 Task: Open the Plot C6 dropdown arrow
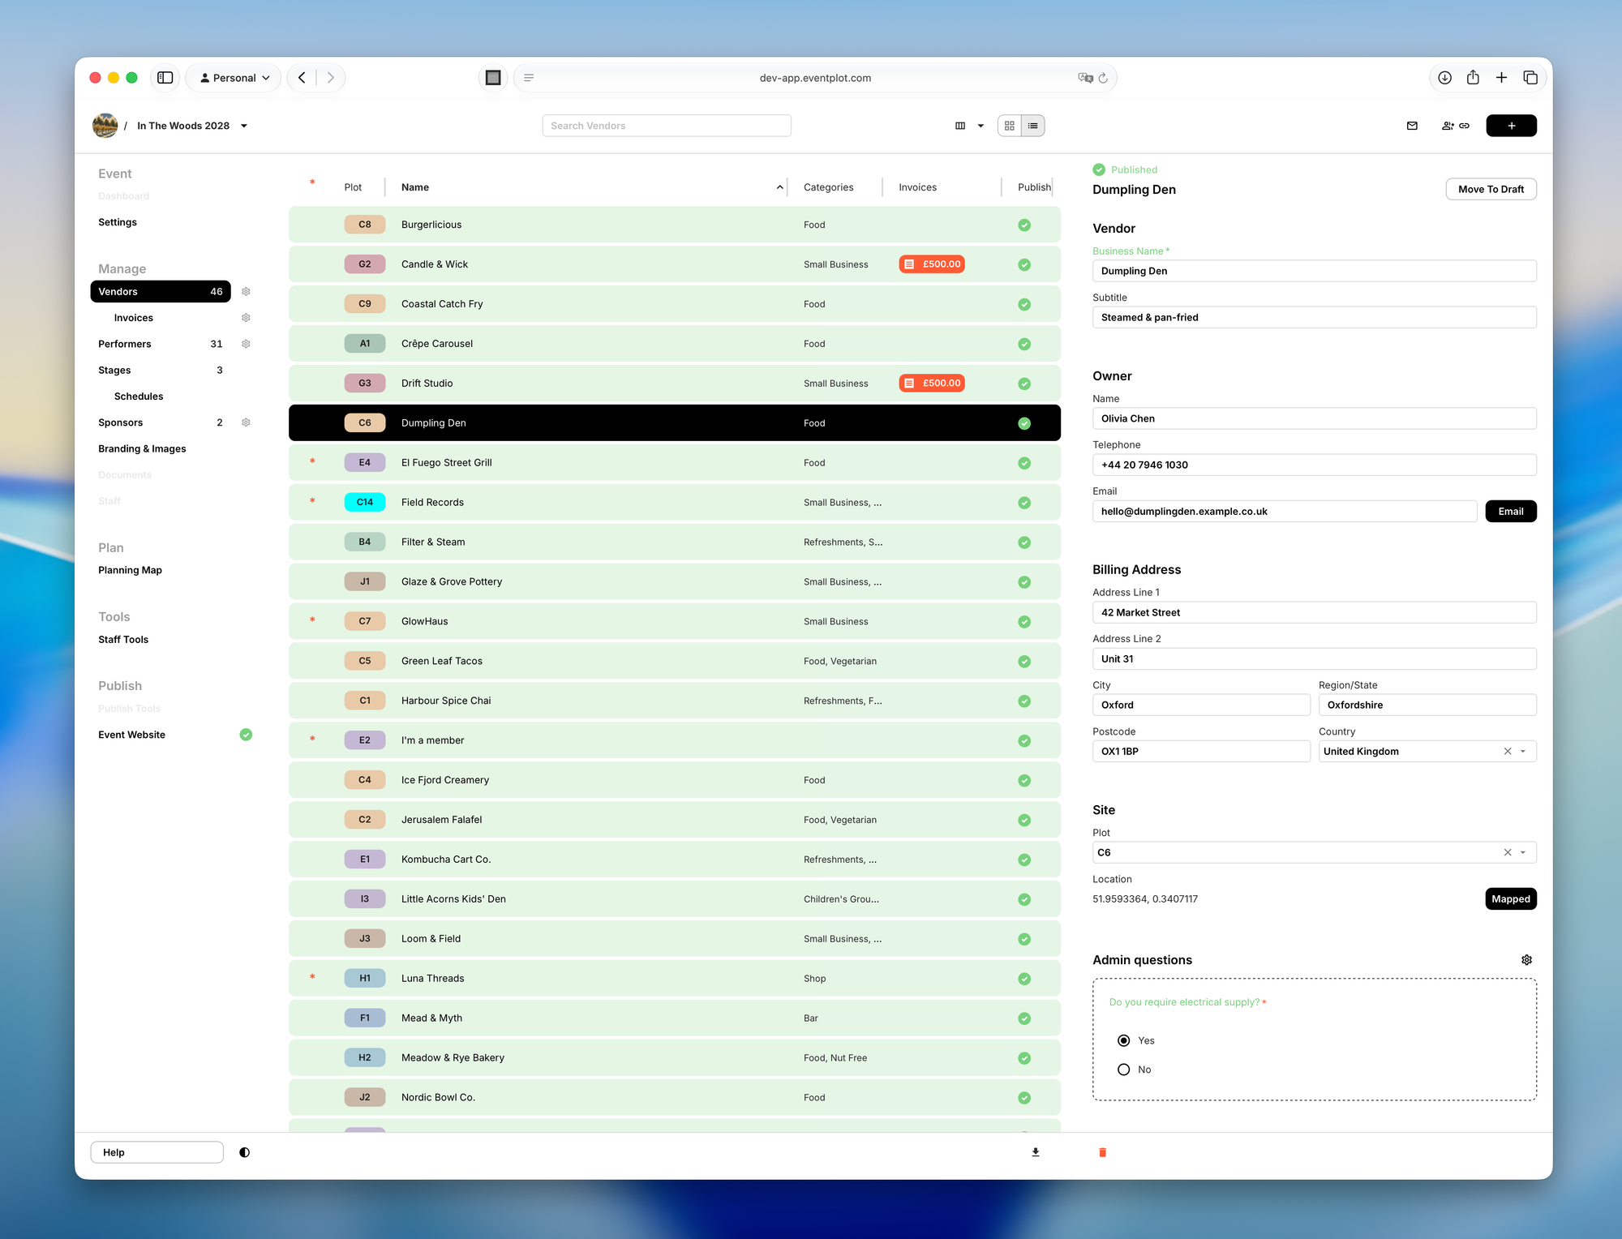(x=1523, y=852)
